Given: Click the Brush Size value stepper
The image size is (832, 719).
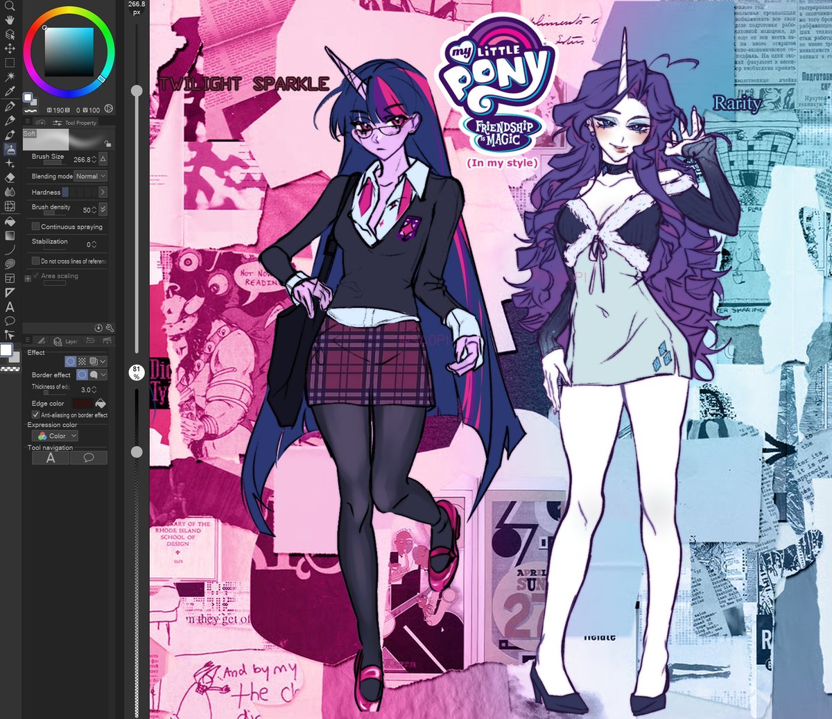Looking at the screenshot, I should 94,159.
